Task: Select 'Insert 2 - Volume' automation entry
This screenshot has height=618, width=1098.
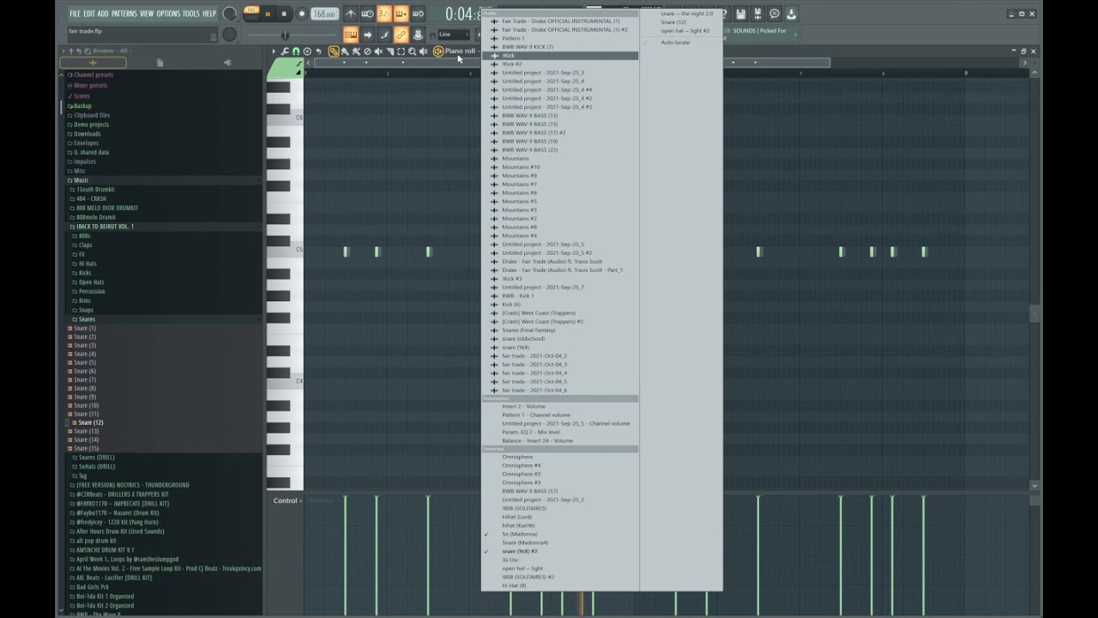Action: (x=523, y=407)
